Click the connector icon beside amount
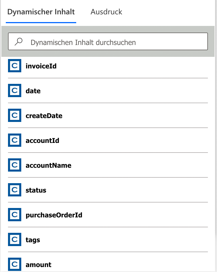 click(15, 264)
